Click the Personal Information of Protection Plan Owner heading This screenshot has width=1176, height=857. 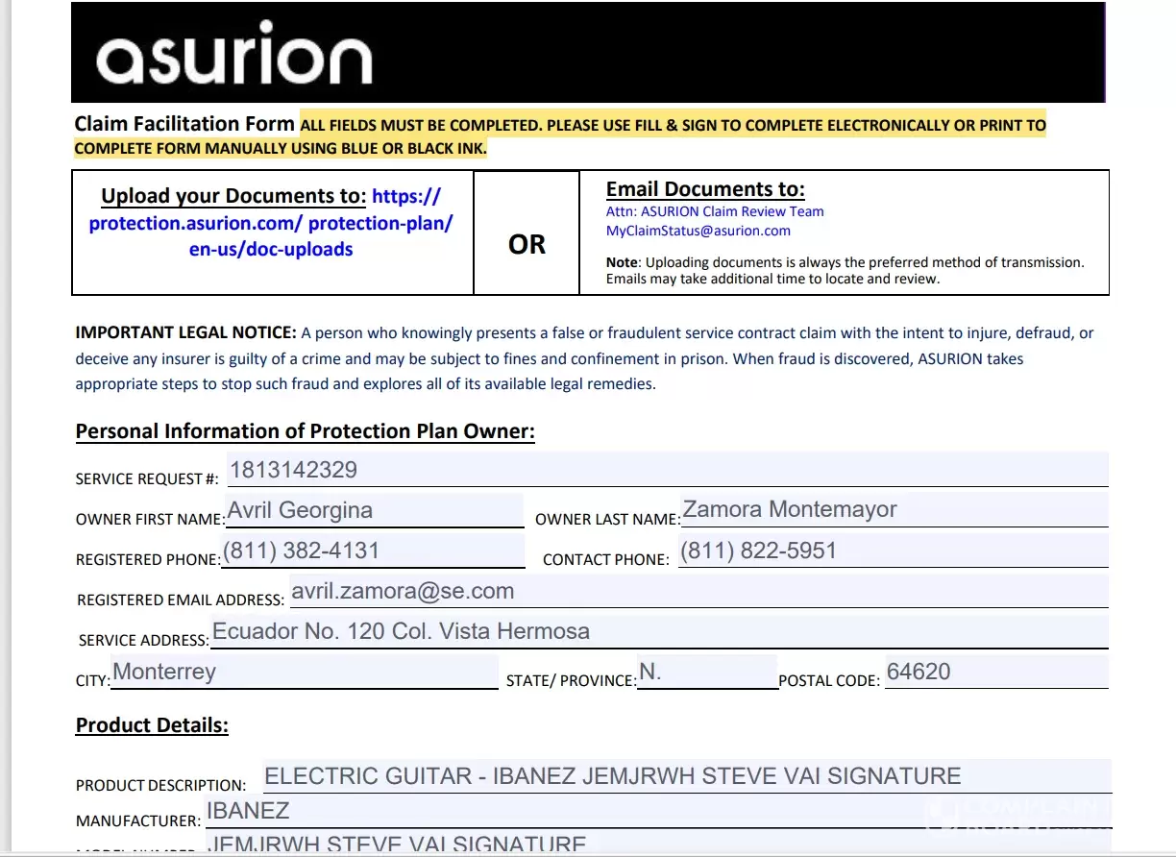click(x=305, y=431)
